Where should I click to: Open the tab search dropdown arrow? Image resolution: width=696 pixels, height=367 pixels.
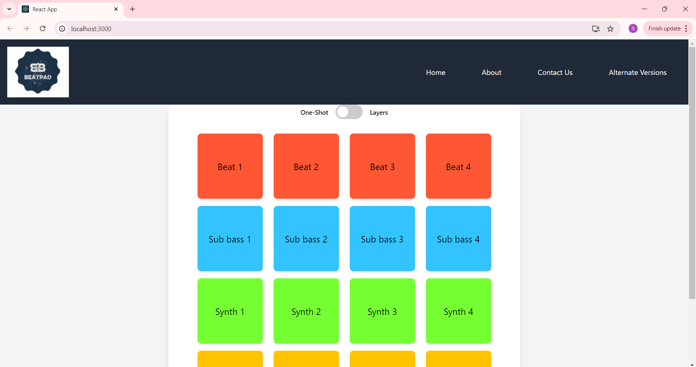pyautogui.click(x=9, y=9)
